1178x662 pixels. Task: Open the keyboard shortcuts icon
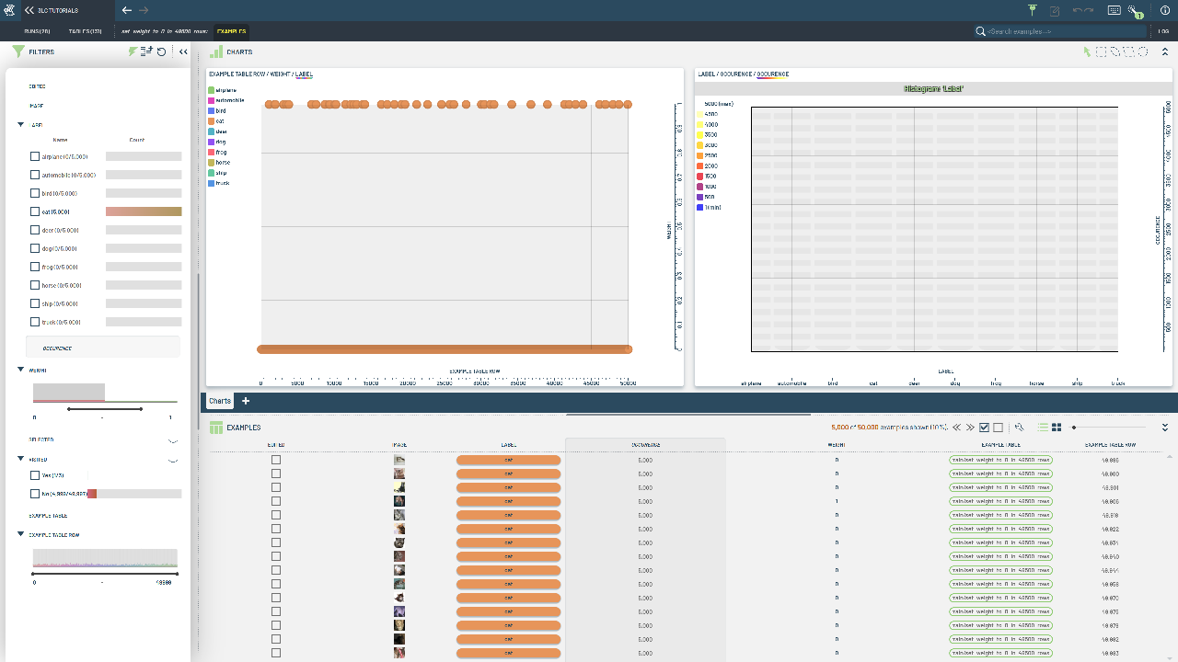coord(1114,10)
